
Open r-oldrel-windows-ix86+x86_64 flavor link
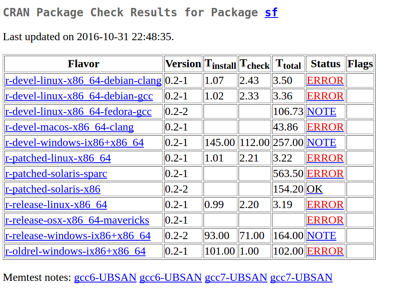[x=75, y=251]
